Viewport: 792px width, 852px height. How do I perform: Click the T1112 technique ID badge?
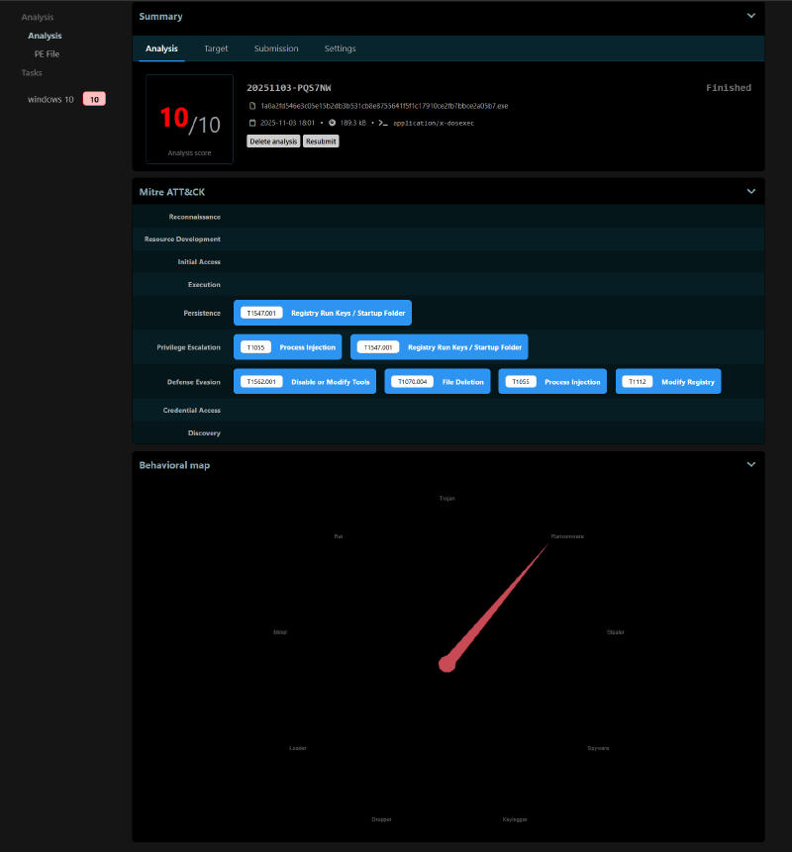coord(638,382)
